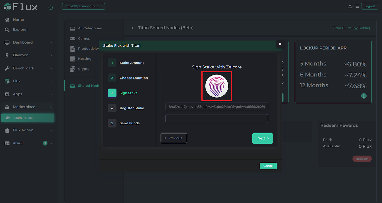Click the circular target icon beside the Flux logo
The image size is (382, 203).
coord(50,7)
